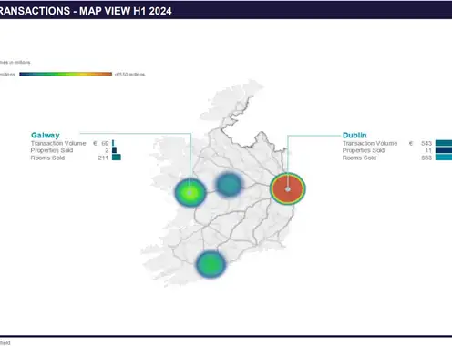
Task: Click the center dot in Galway circle
Action: [190, 193]
